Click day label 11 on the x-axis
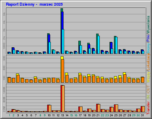The width and height of the screenshot is (152, 119). point(53,115)
